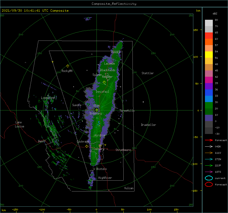Select the Lacombe city label
The width and height of the screenshot is (228, 213).
point(109,64)
